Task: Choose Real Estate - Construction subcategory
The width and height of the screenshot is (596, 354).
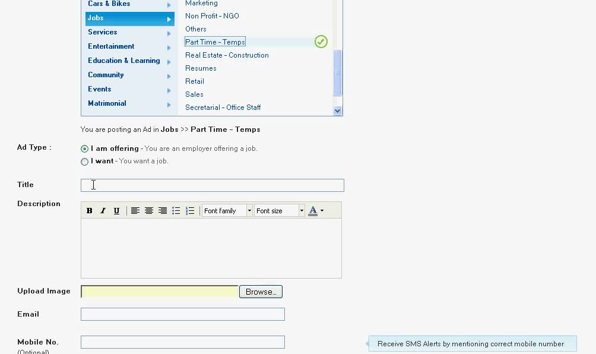Action: coord(227,55)
